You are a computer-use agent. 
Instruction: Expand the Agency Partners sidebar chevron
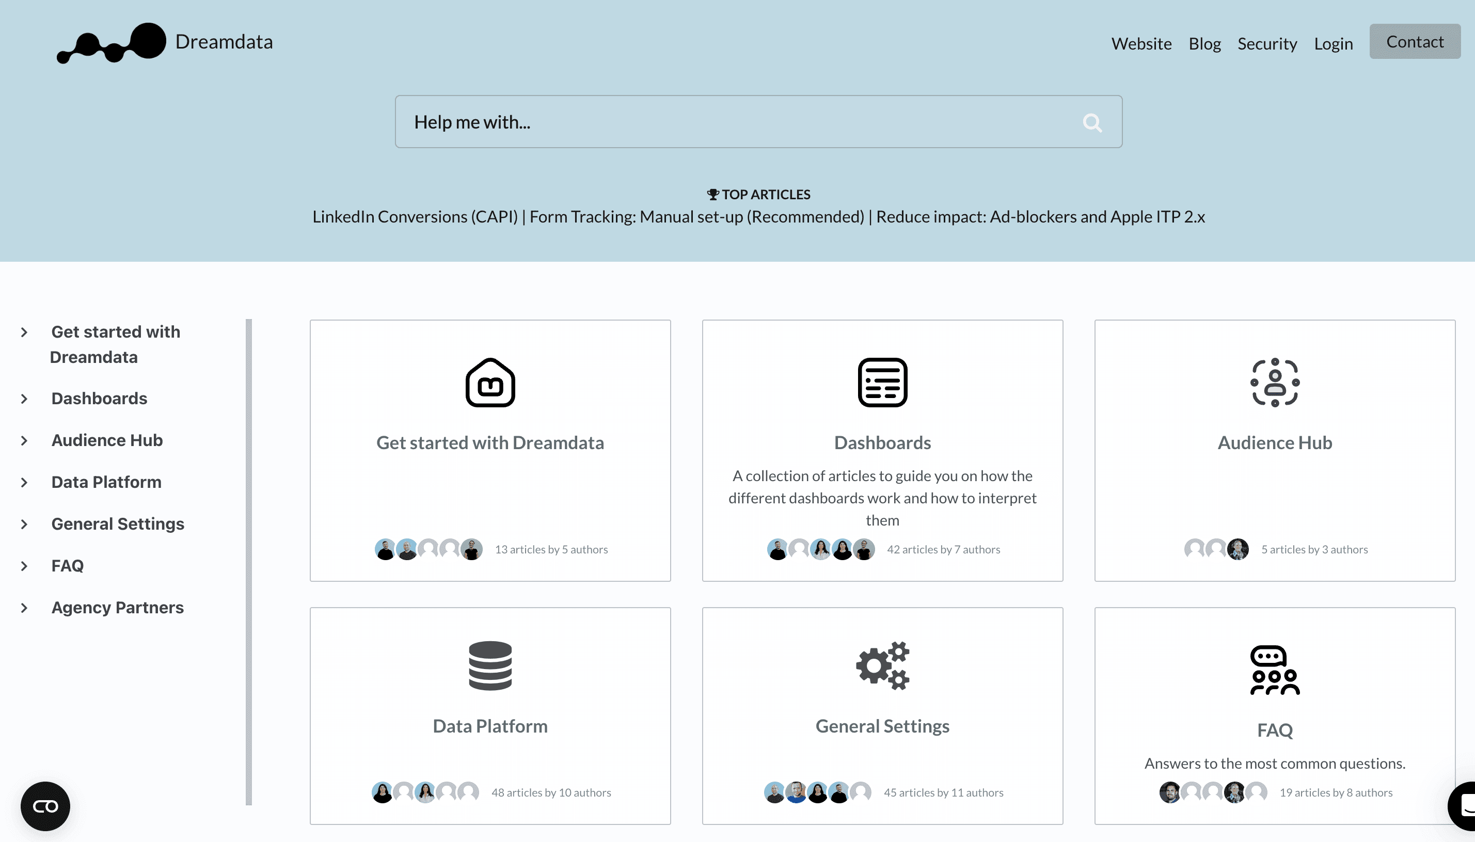[24, 608]
